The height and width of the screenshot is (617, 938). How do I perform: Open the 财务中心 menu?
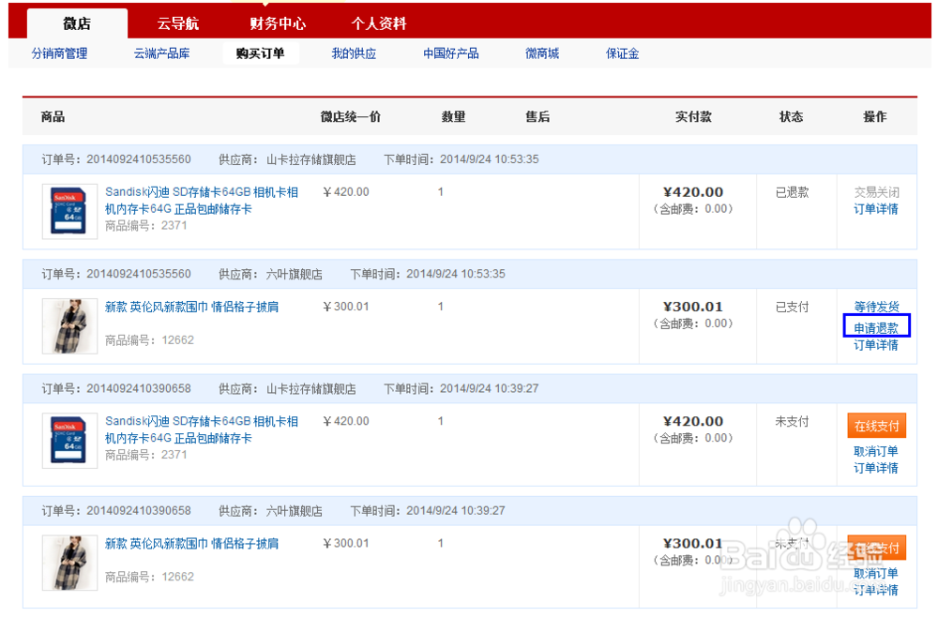tap(278, 23)
